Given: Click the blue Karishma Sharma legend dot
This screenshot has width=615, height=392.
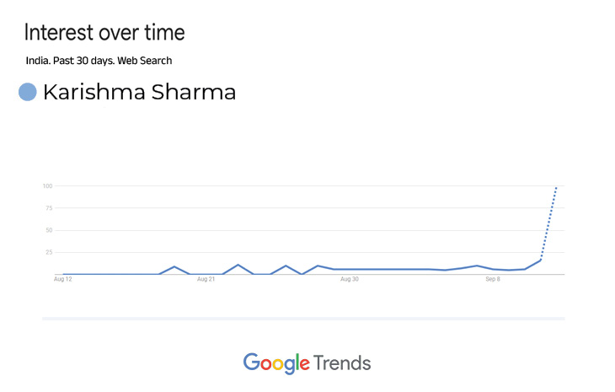Looking at the screenshot, I should coord(28,92).
